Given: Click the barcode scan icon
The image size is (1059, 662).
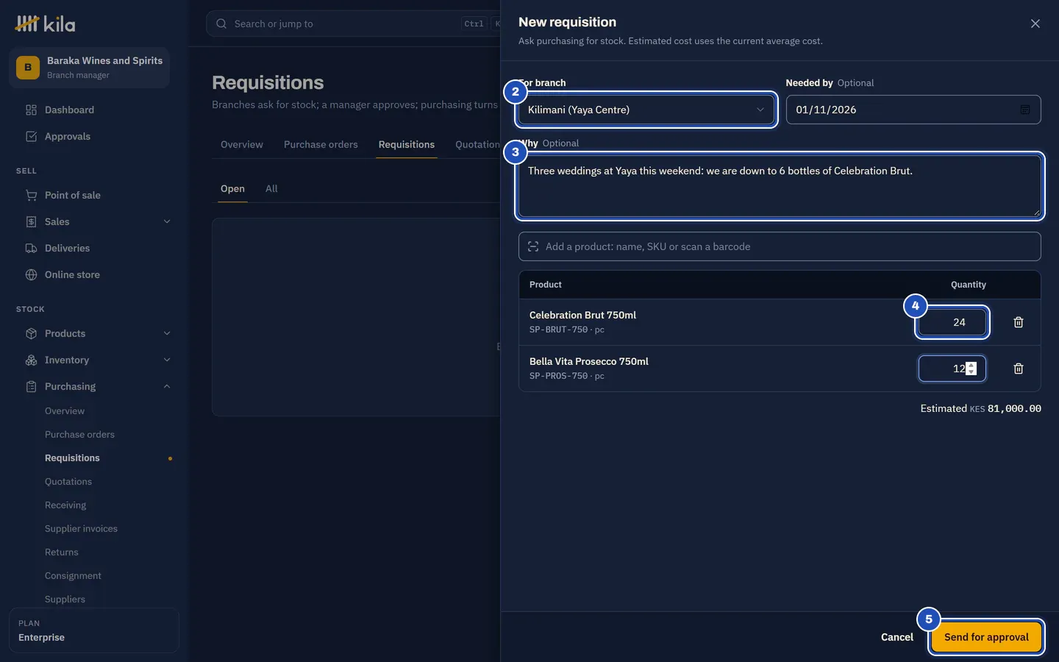Looking at the screenshot, I should tap(533, 246).
